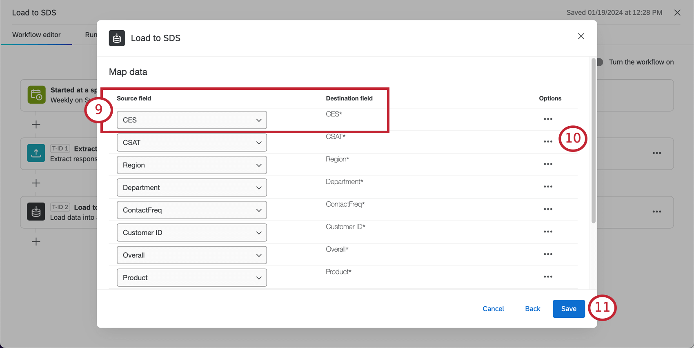Open options menu for Product row
Image resolution: width=694 pixels, height=348 pixels.
548,277
